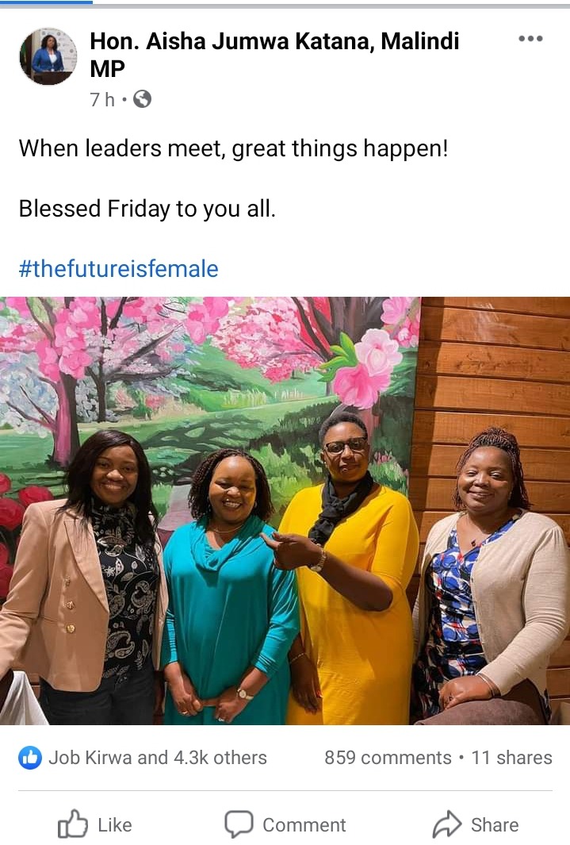Tap the blue loading progress bar
The image size is (570, 845).
[x=46, y=2]
